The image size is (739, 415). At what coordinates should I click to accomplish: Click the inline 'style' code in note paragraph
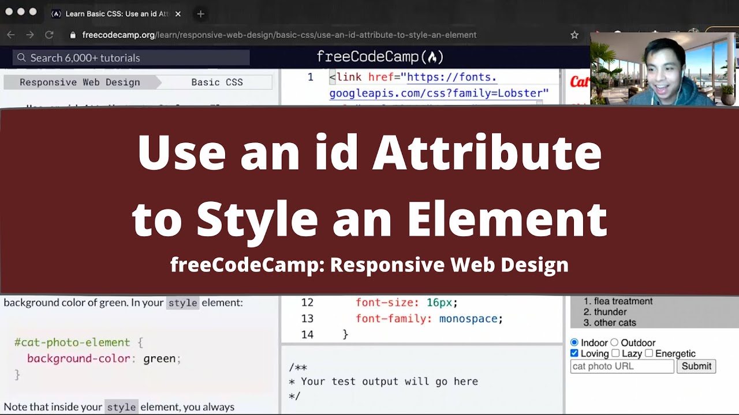[121, 407]
